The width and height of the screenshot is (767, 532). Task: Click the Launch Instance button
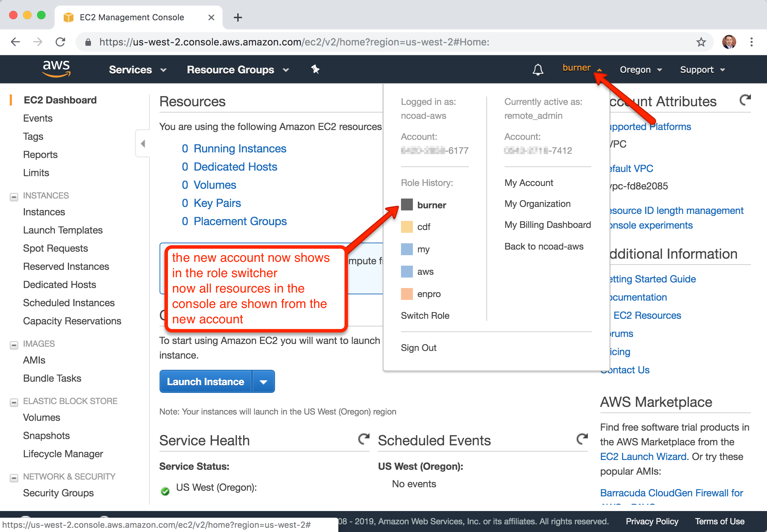(x=205, y=382)
